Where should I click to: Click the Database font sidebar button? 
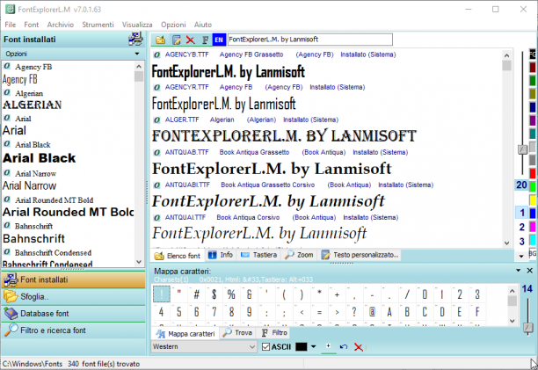(x=74, y=314)
